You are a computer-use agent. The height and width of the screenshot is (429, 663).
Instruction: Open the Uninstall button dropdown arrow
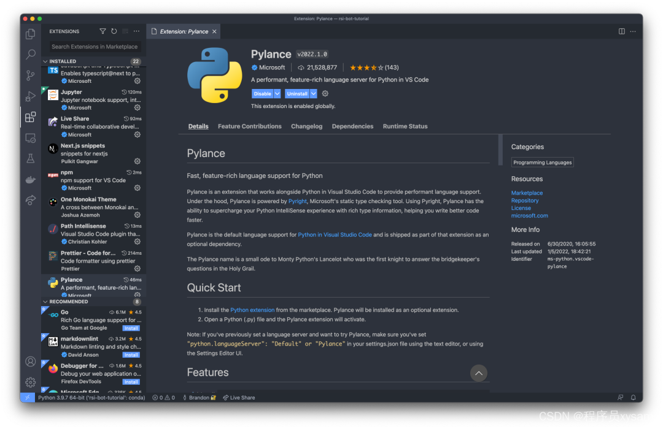(314, 94)
